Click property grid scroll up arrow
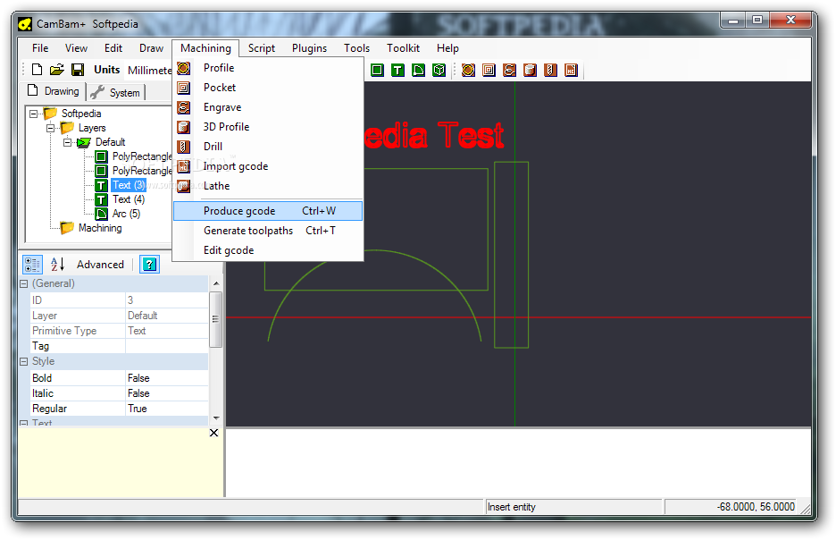This screenshot has height=540, width=836. [x=216, y=283]
